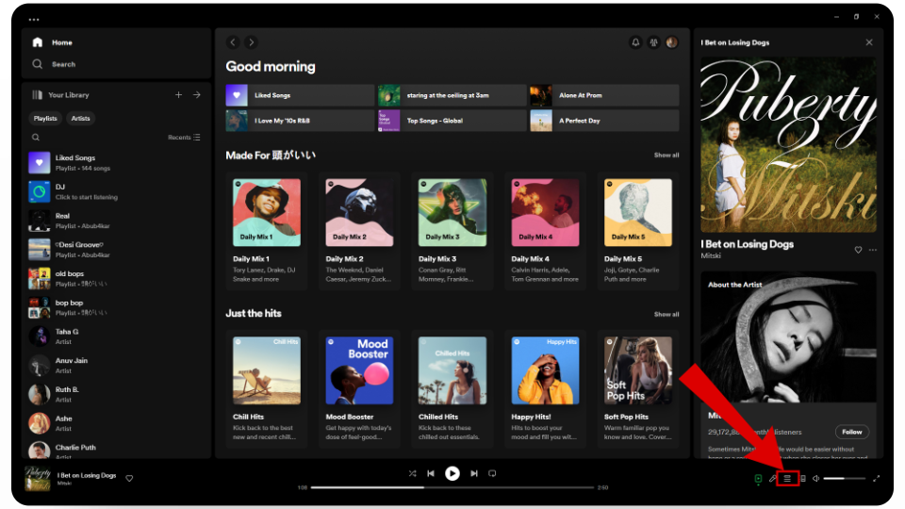Open Connect to a device icon

(803, 479)
